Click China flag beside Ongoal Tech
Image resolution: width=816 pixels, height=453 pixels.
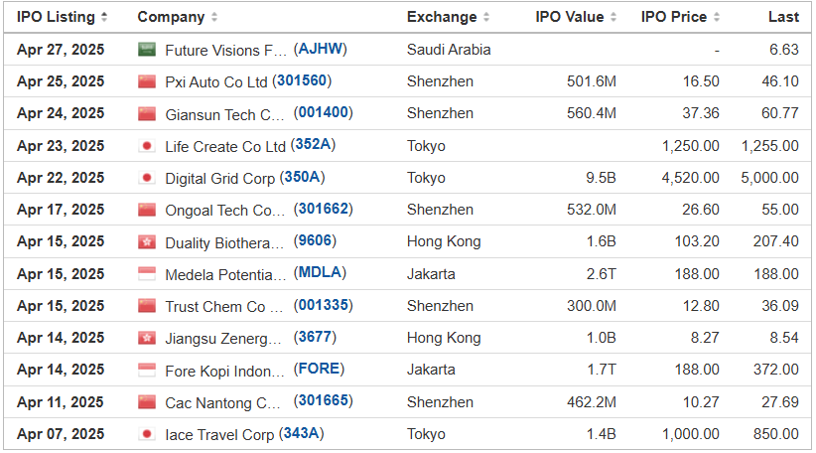point(147,210)
